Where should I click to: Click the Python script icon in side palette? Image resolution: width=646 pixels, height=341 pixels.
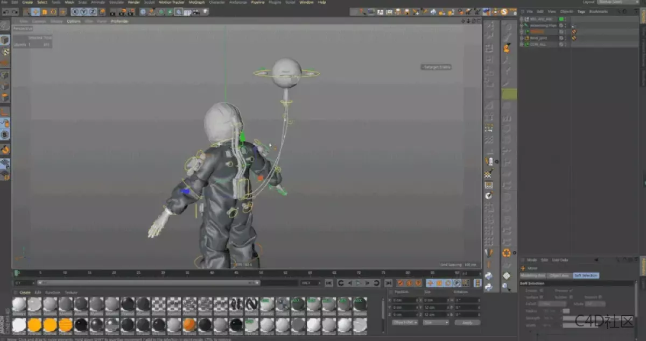coord(489,276)
